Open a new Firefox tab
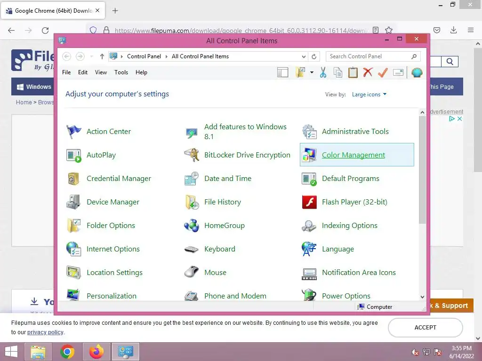The width and height of the screenshot is (482, 361). [x=115, y=11]
